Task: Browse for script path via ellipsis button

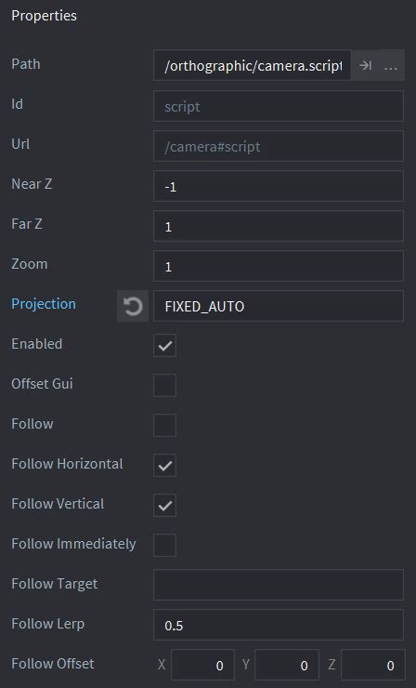Action: 391,65
